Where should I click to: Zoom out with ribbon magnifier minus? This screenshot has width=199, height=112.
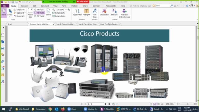pyautogui.click(x=53, y=10)
